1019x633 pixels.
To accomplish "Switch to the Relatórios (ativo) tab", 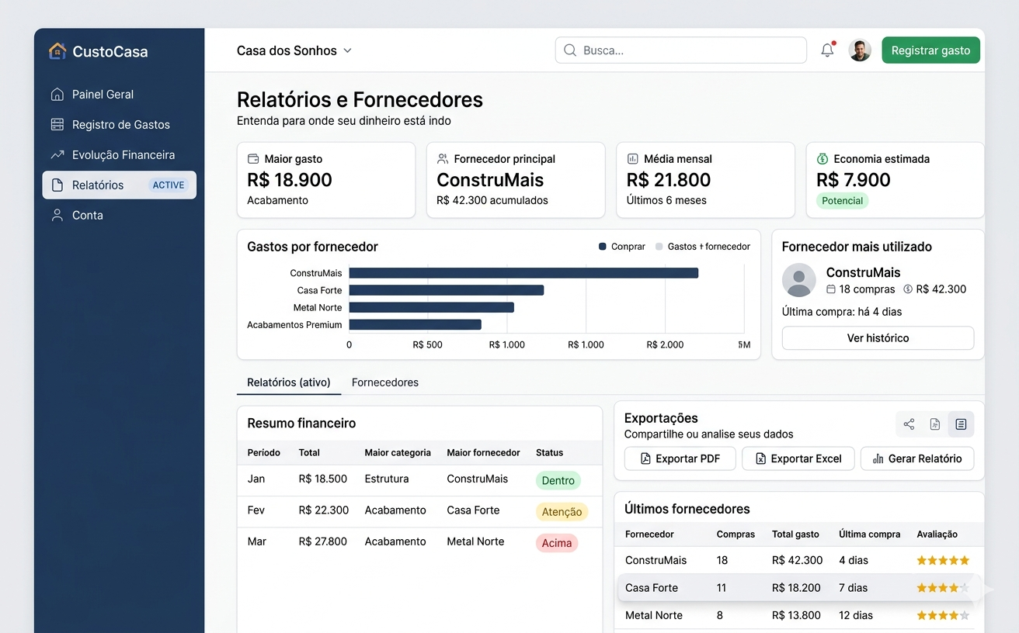I will coord(289,382).
